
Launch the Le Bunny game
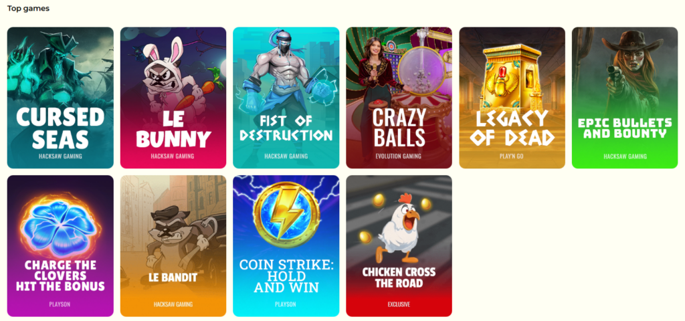click(173, 98)
